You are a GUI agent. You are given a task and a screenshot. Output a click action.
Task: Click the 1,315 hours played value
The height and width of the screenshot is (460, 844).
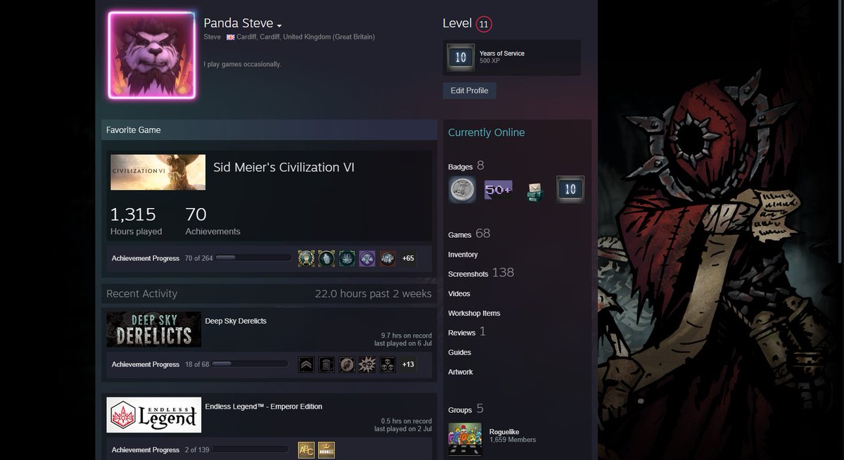[x=133, y=214]
